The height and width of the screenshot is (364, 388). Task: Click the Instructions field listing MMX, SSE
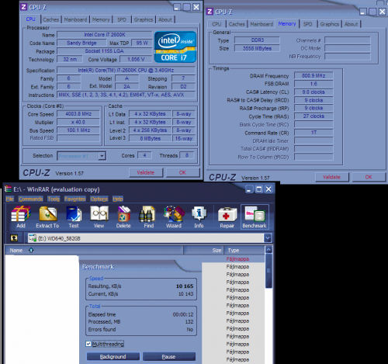[x=126, y=95]
